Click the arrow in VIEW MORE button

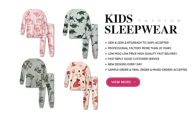click(x=135, y=82)
